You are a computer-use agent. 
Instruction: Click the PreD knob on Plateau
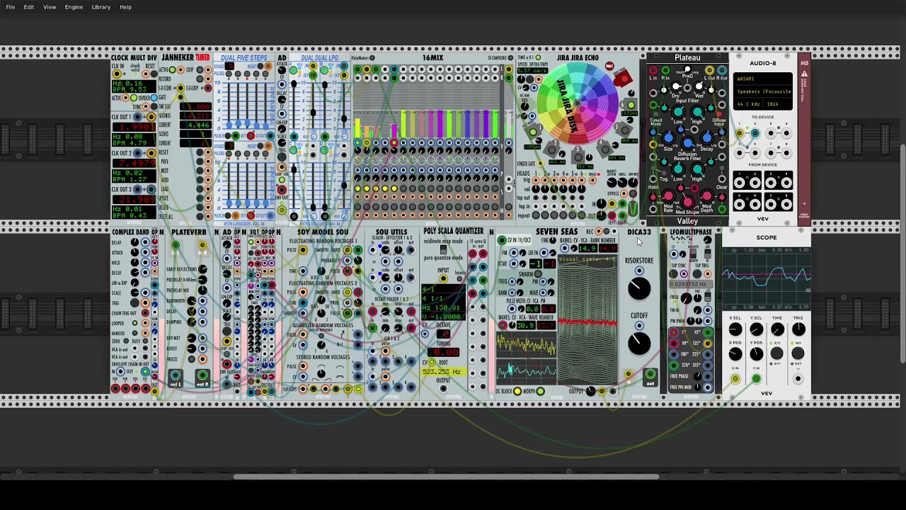coord(687,69)
